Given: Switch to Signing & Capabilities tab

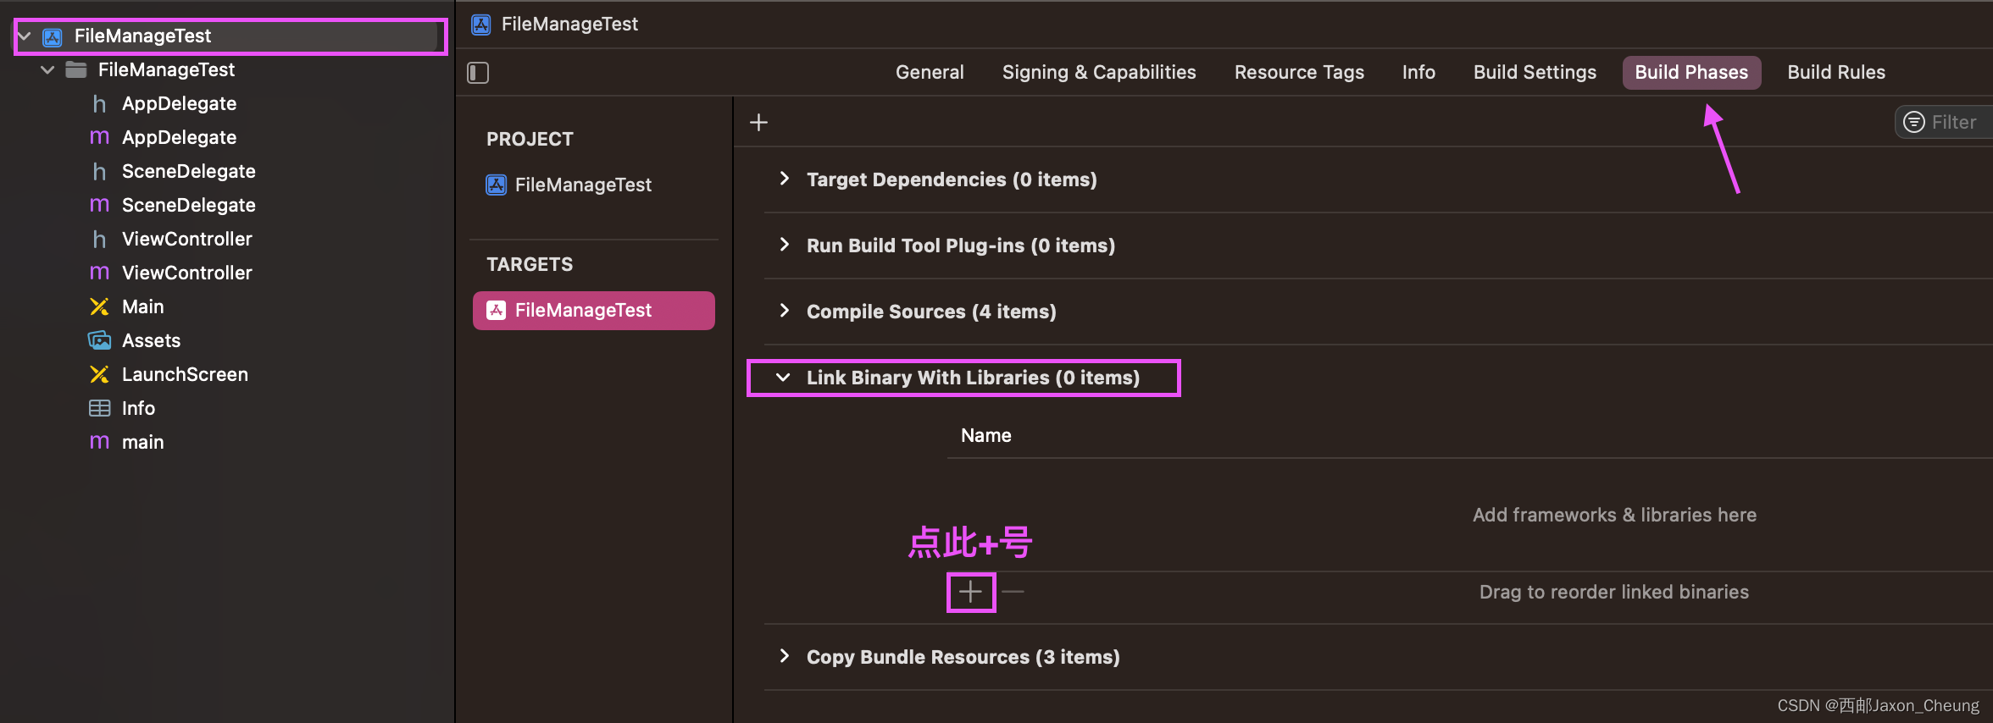Looking at the screenshot, I should coord(1099,73).
